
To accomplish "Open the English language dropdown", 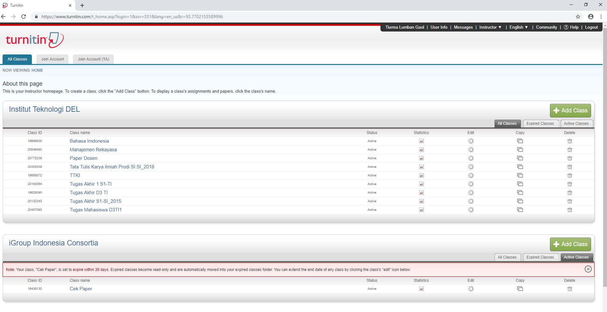I will (x=518, y=27).
